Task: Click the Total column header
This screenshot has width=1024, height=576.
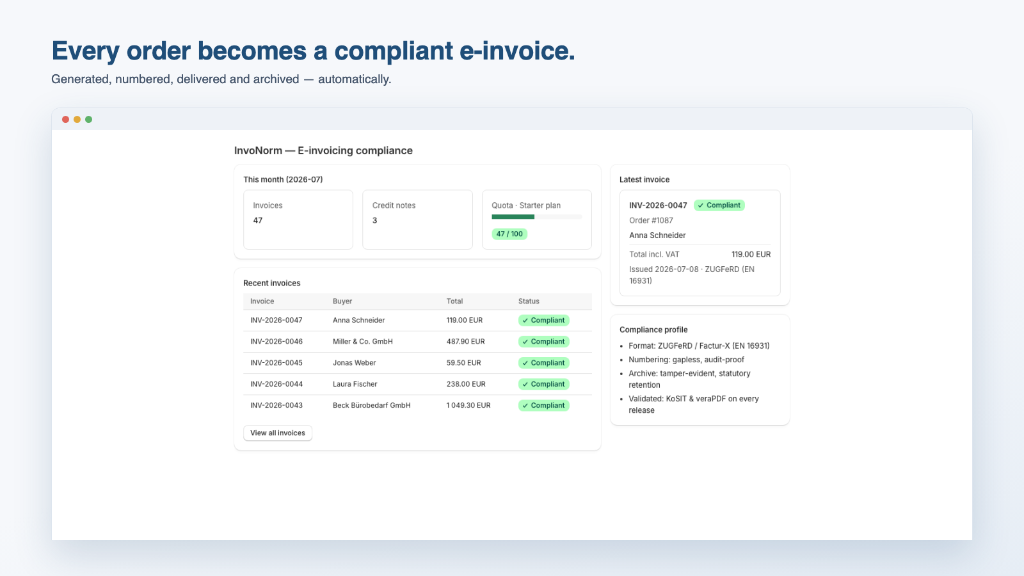Action: point(455,301)
